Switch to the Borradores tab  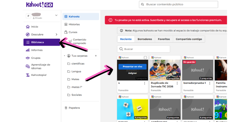click(x=145, y=39)
